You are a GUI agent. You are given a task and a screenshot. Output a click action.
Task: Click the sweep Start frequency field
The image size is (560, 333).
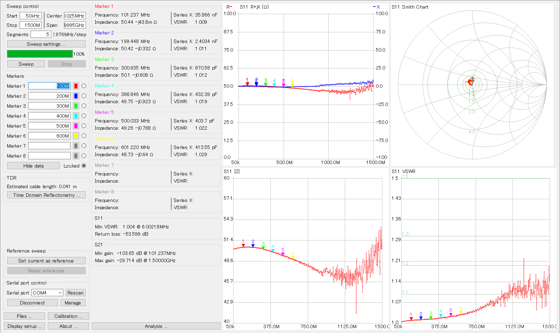pos(31,16)
